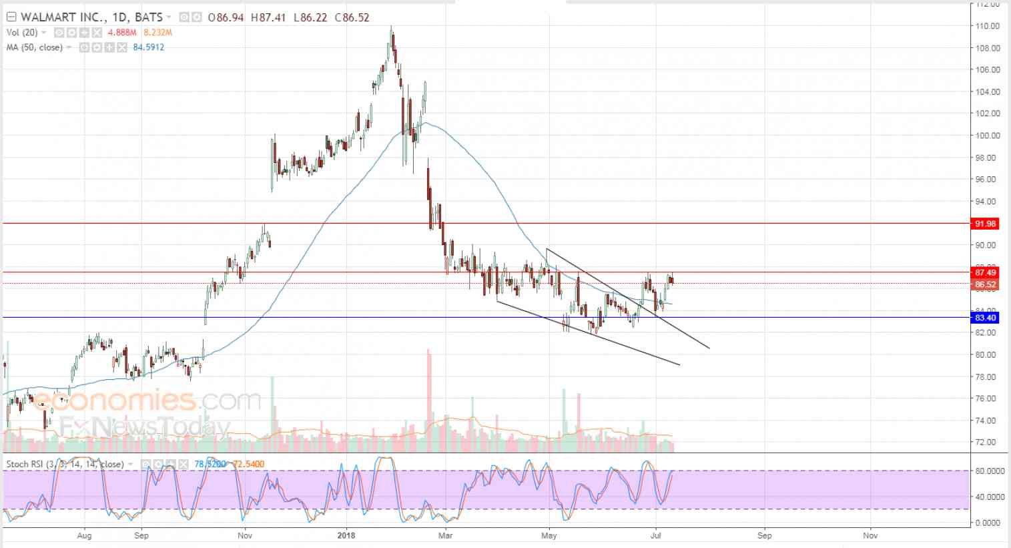Hide the Vol (20) indicator with its eye icon
The image size is (1011, 548).
[x=59, y=33]
